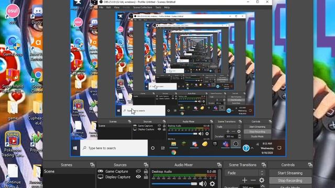
Task: Open Super Mario Galaxy shortcut on the far-left desktop
Action: (x=13, y=81)
